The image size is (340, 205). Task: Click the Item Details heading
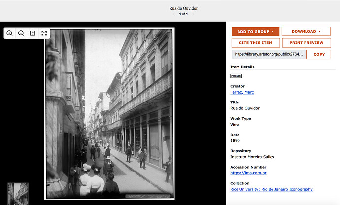242,67
